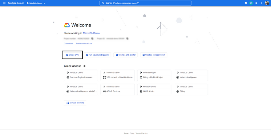Viewport: 271px width, 136px height.
Task: Open the Dashboard link
Action: (68, 44)
